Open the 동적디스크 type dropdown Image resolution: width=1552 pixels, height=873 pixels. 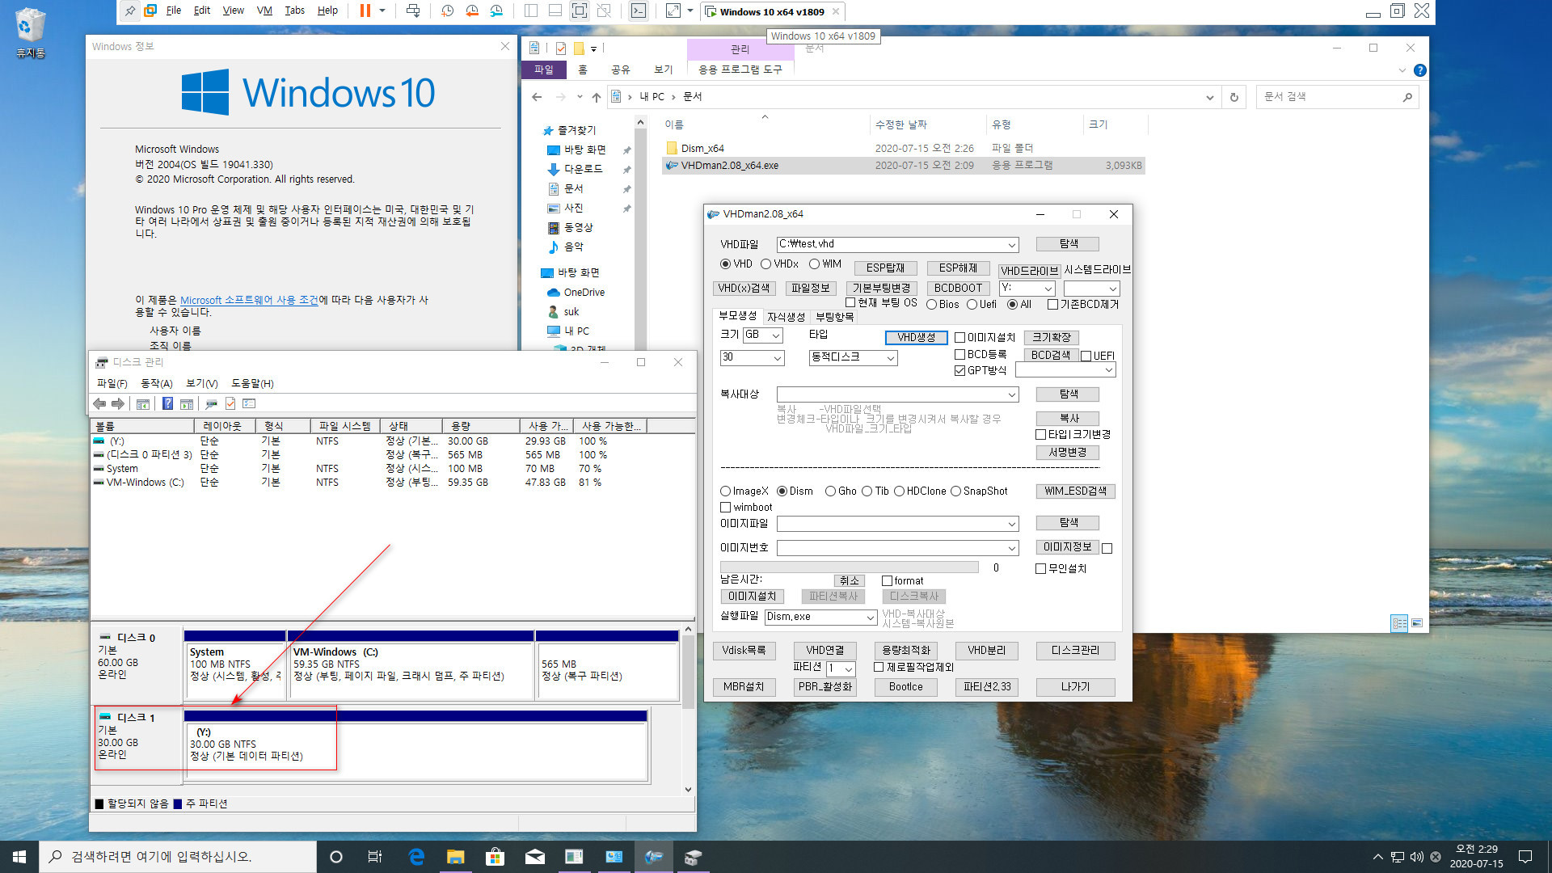891,358
